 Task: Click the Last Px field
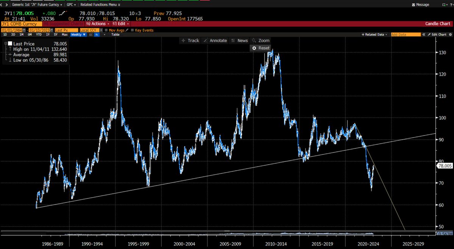pyautogui.click(x=66, y=30)
